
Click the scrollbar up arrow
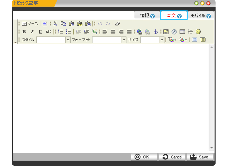pyautogui.click(x=212, y=47)
